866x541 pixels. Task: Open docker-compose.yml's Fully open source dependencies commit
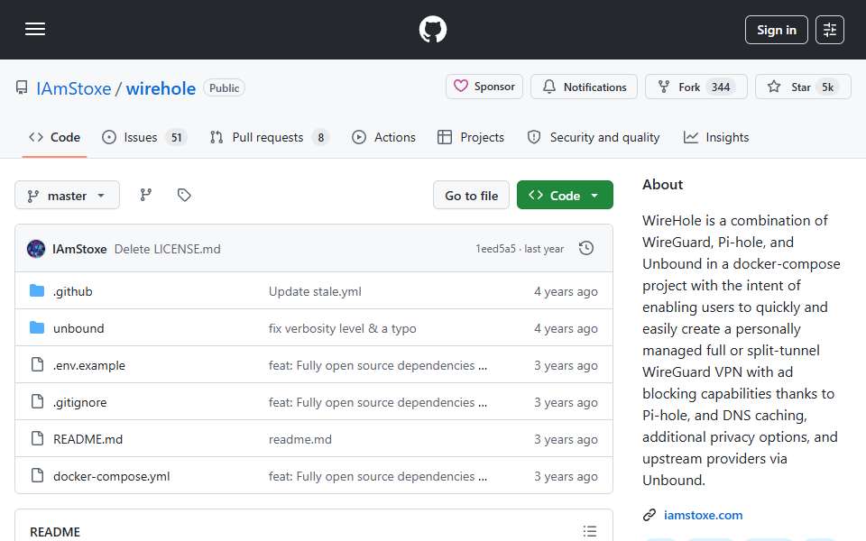pyautogui.click(x=371, y=476)
